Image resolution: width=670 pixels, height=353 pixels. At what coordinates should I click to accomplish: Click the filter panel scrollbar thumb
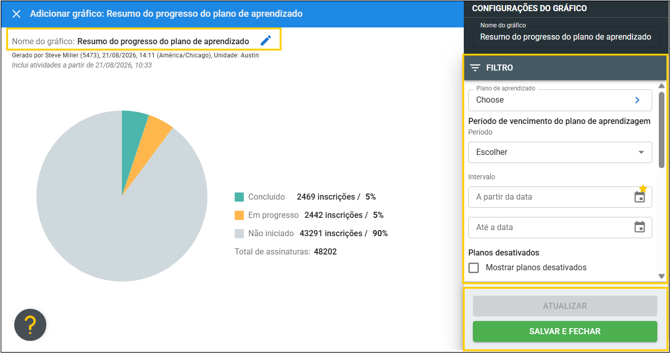click(x=661, y=130)
